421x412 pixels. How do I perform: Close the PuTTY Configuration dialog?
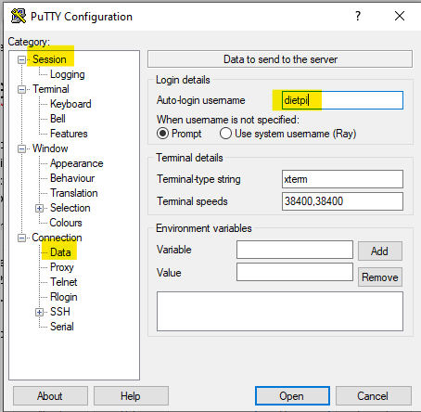pos(400,16)
